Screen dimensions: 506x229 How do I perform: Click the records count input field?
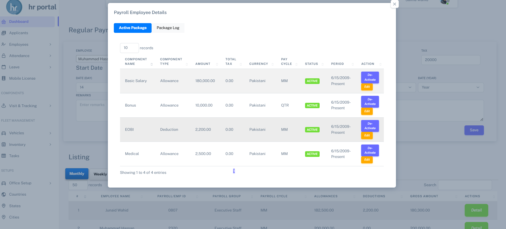point(129,48)
